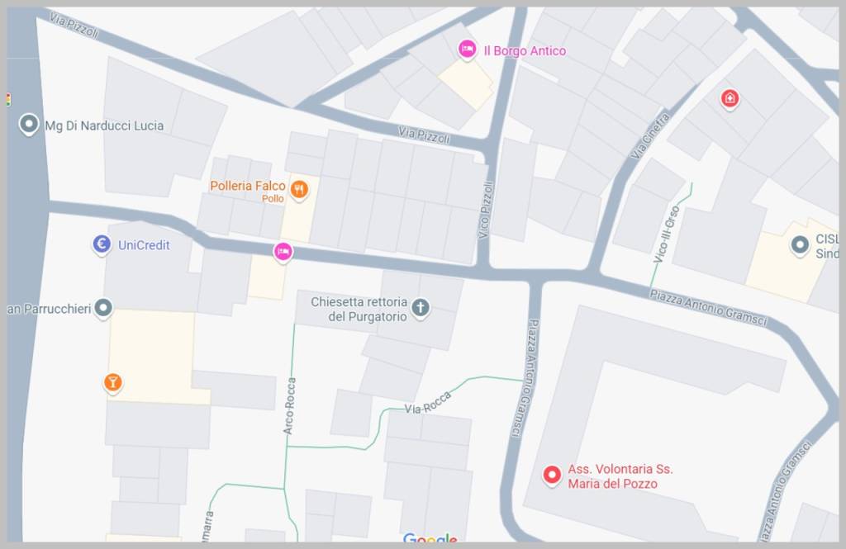846x549 pixels.
Task: Select the Parrucchieri hairdresser pin icon
Action: (x=103, y=309)
